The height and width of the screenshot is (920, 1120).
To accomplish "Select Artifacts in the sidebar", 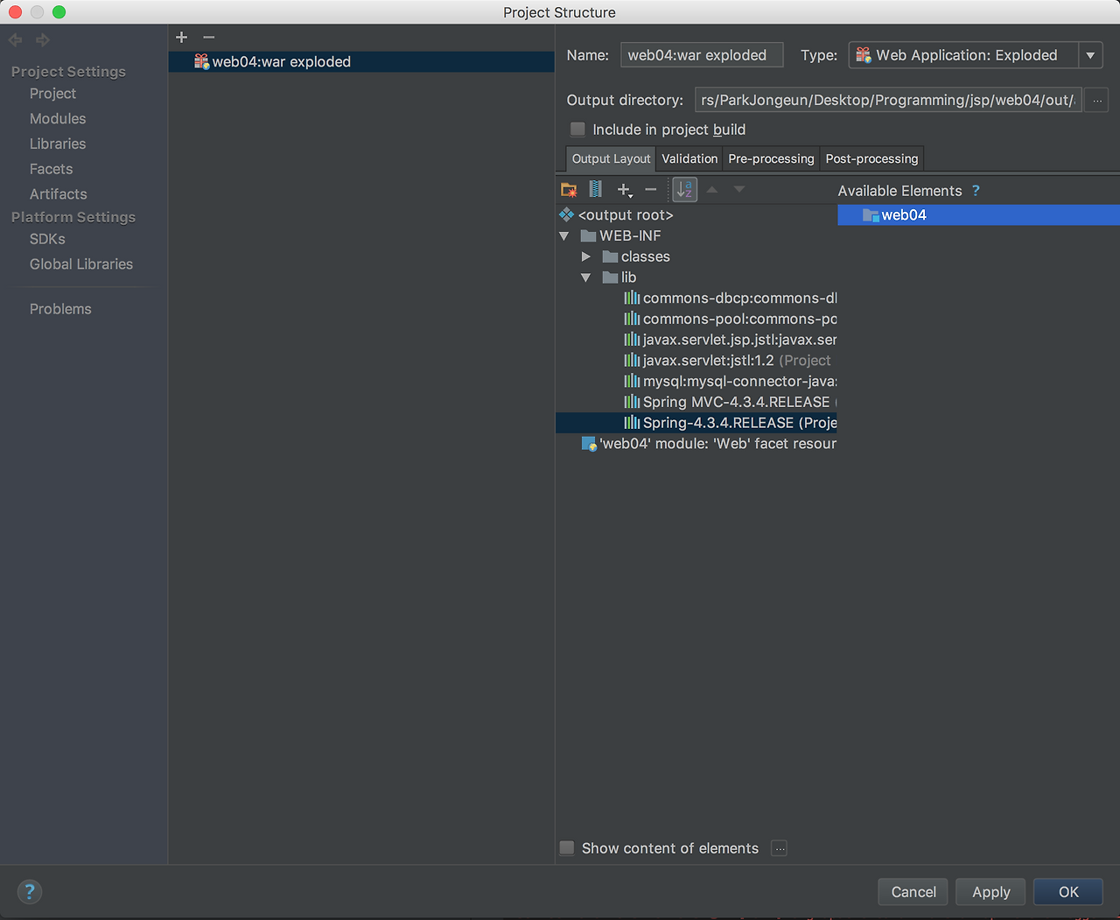I will pyautogui.click(x=59, y=194).
